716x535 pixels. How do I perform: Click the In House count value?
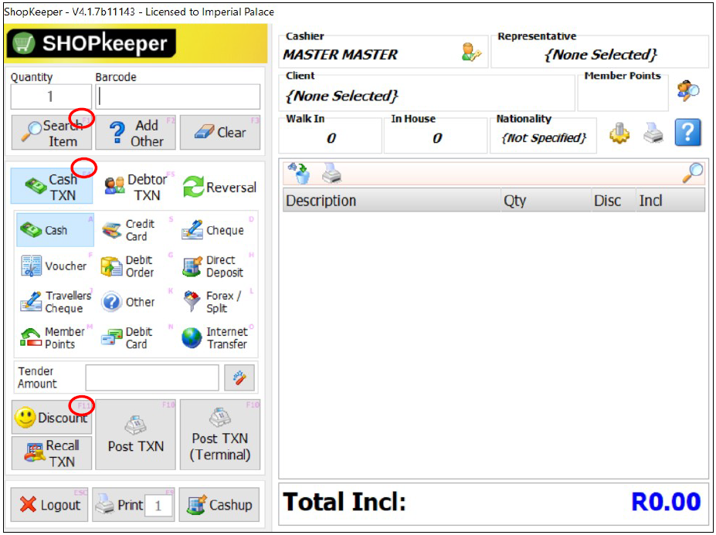tap(436, 138)
